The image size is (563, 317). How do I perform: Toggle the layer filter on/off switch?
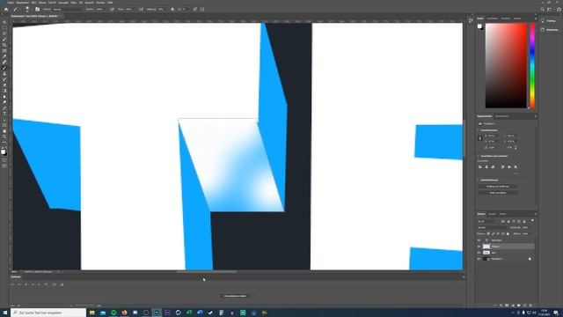[x=532, y=221]
